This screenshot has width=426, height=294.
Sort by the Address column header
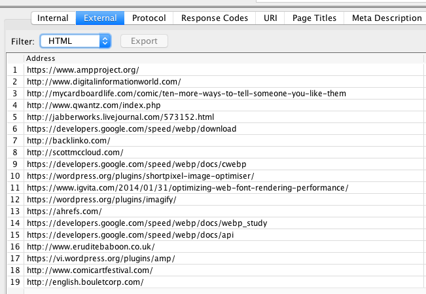pos(39,58)
